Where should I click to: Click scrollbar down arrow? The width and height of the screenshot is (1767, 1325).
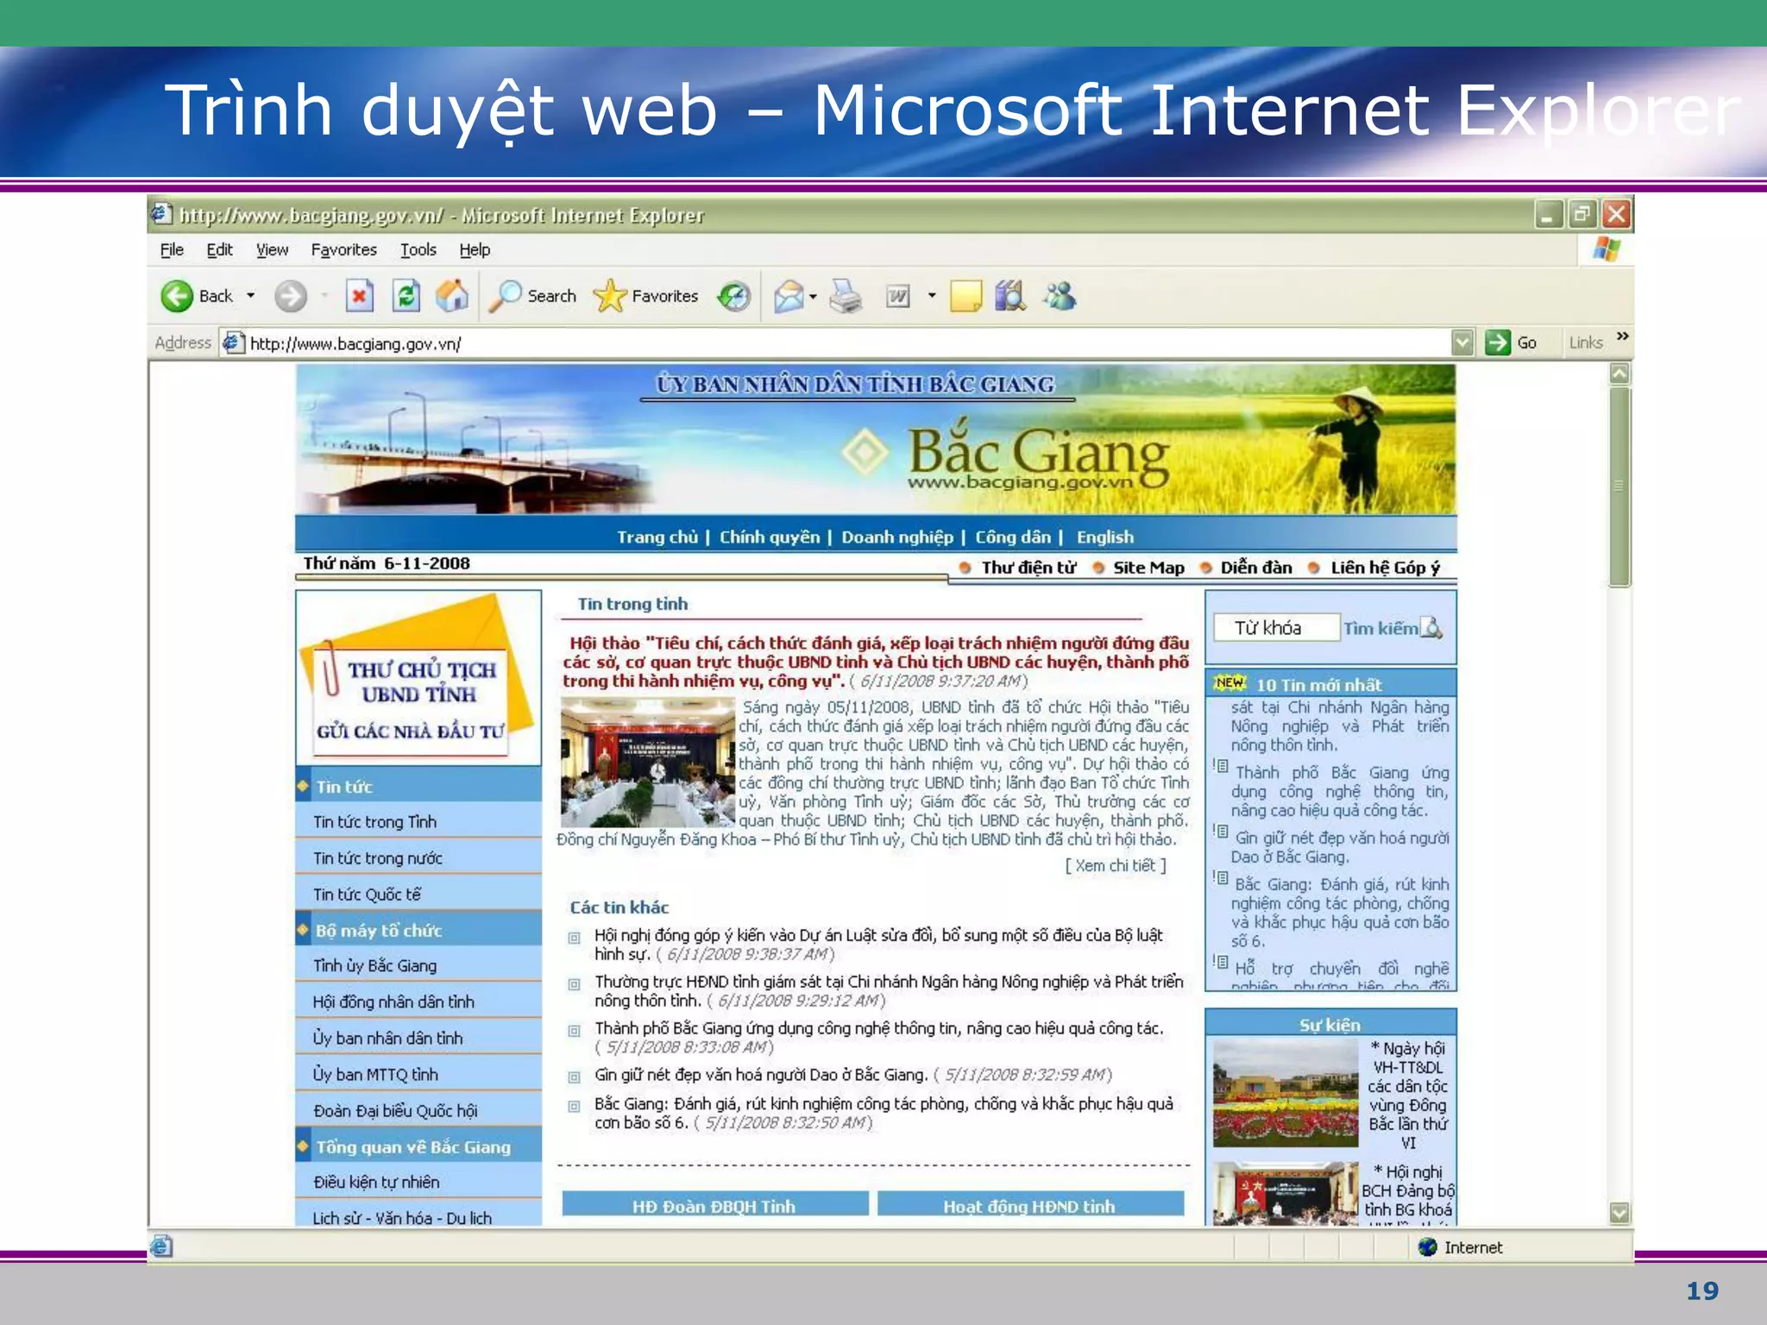[1619, 1213]
